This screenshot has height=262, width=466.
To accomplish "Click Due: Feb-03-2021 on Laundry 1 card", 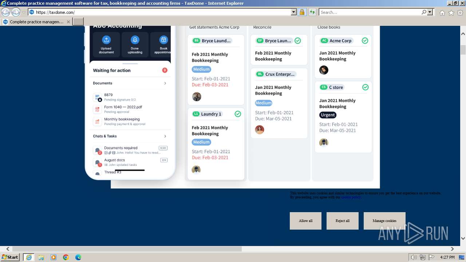I will [x=210, y=158].
